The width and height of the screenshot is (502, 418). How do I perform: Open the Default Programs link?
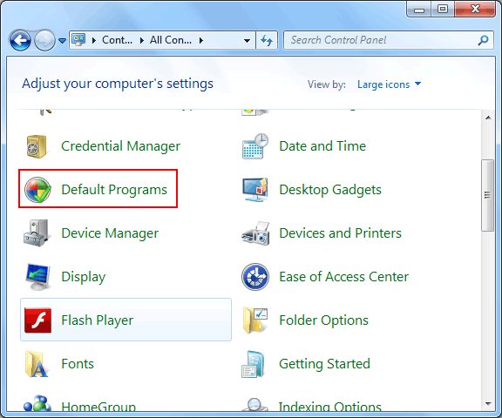(114, 190)
